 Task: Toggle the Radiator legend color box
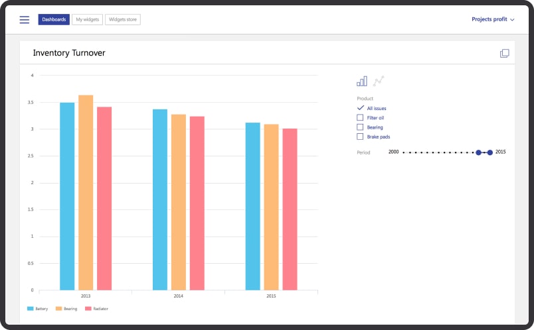(x=88, y=309)
